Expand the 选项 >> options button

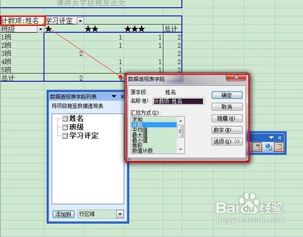tap(227, 141)
